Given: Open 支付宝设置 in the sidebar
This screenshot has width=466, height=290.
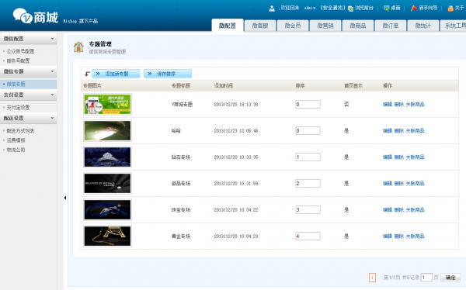Looking at the screenshot, I should click(x=18, y=107).
